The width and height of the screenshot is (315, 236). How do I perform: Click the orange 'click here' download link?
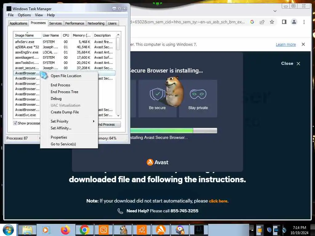[x=218, y=201]
